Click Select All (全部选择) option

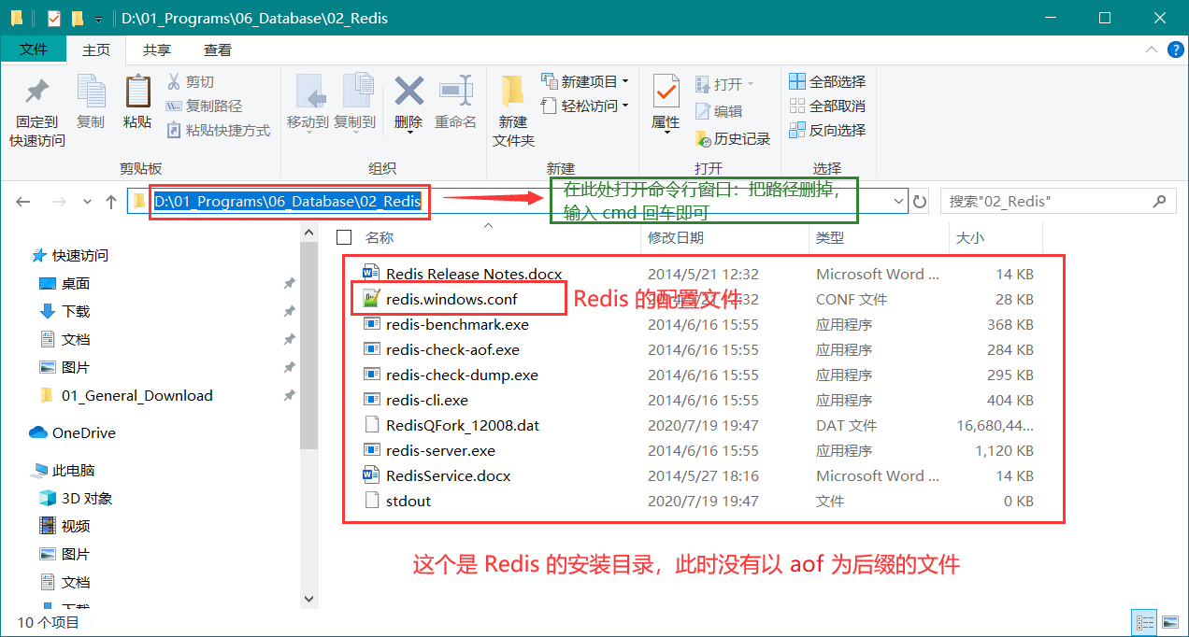pyautogui.click(x=827, y=82)
